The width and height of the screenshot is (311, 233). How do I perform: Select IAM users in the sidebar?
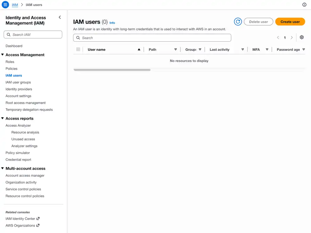tap(14, 75)
